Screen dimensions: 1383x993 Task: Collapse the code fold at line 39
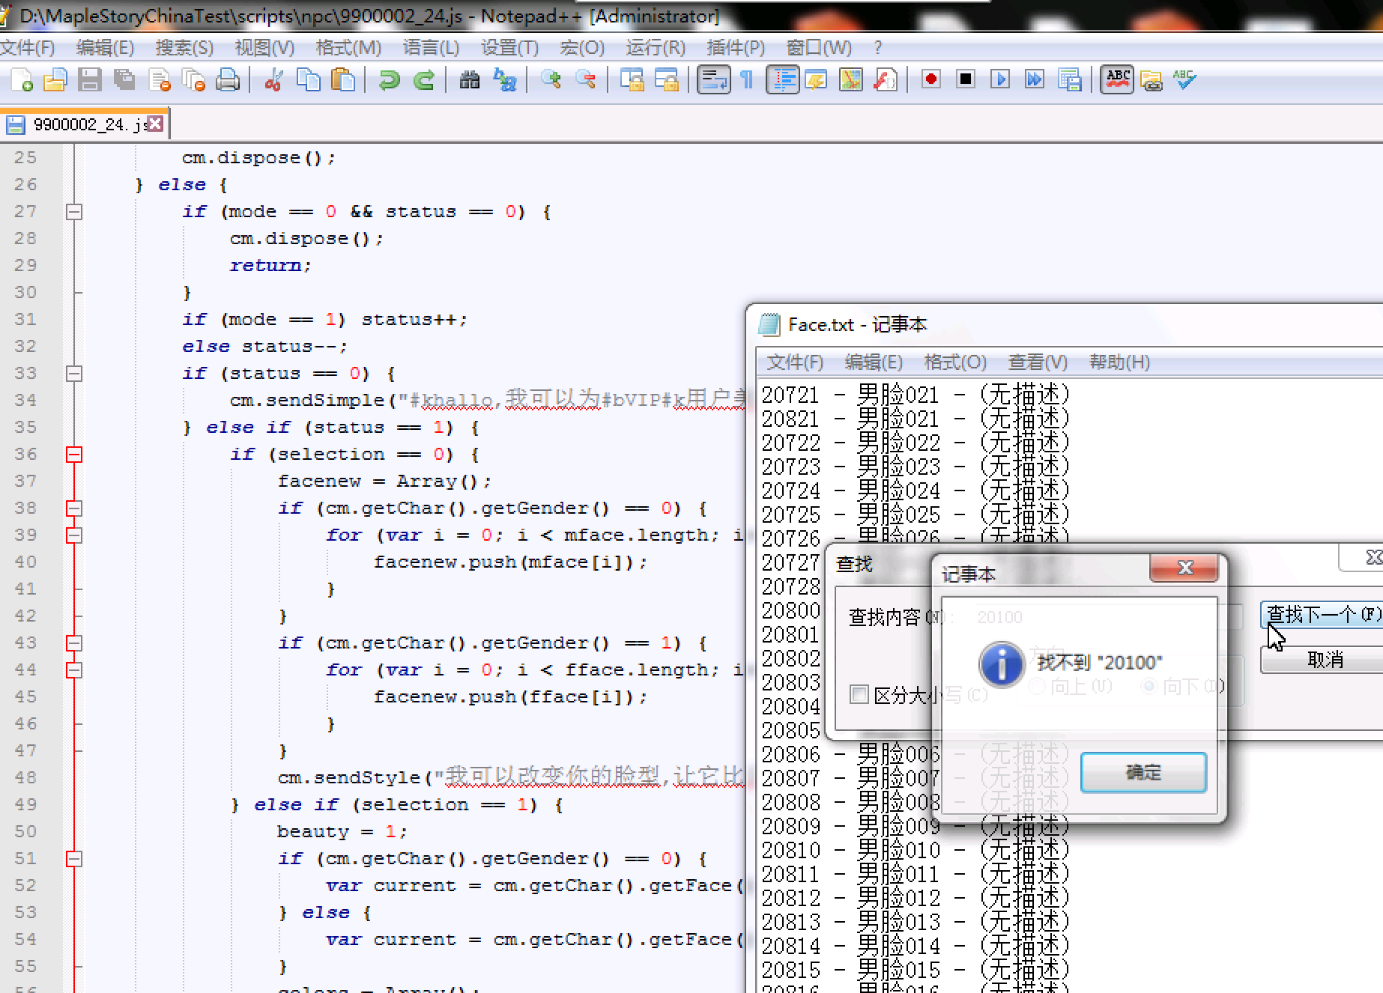pos(74,535)
